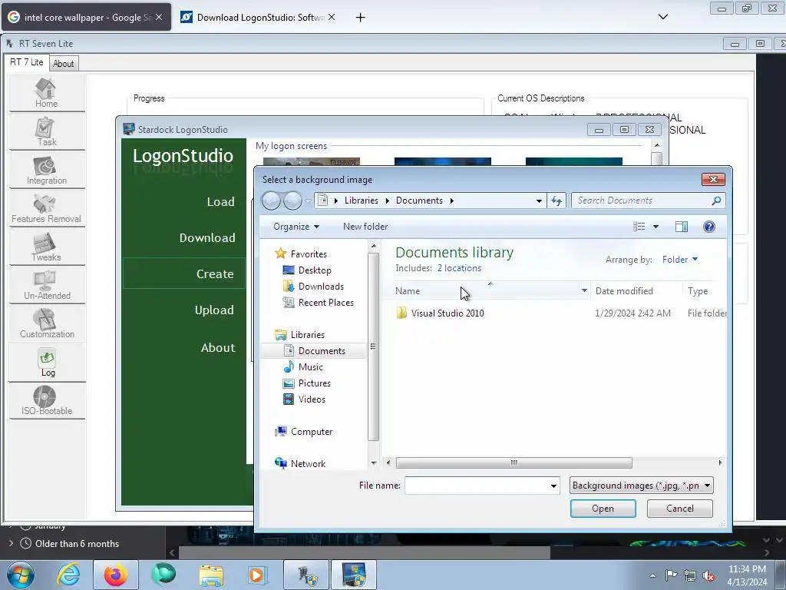Expand the Older than 6 months group
The height and width of the screenshot is (590, 786).
point(11,543)
